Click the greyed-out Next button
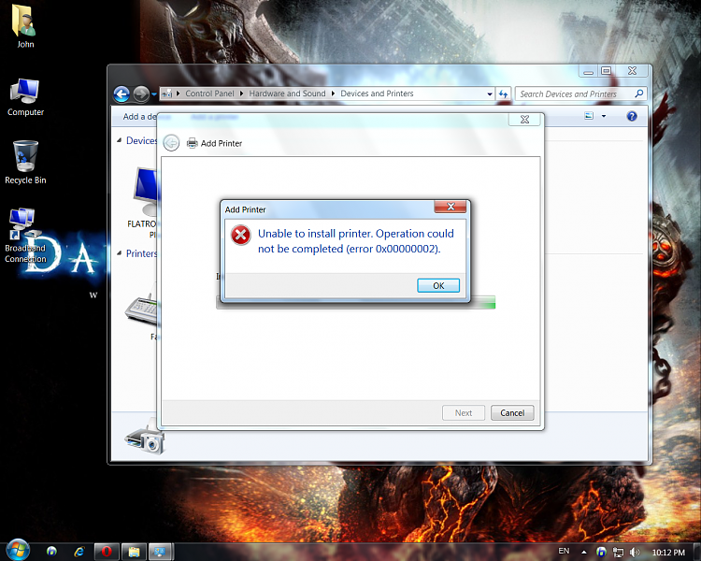The width and height of the screenshot is (701, 561). coord(464,413)
